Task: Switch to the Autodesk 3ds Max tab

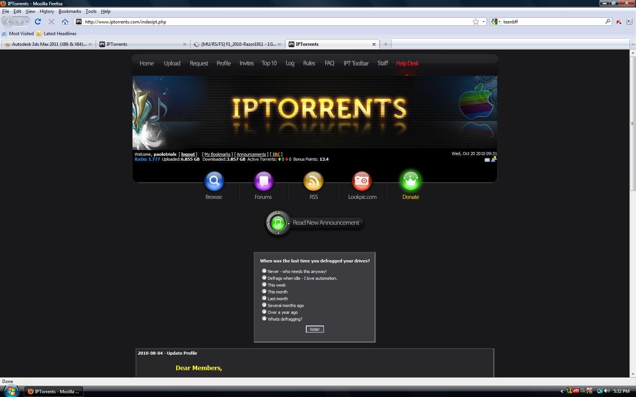Action: (x=48, y=44)
